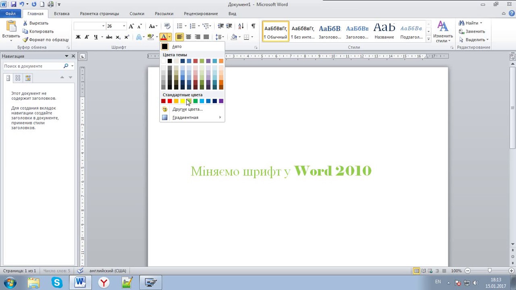Open the borders dropdown arrow
Viewport: 516px width, 290px height.
coord(252,37)
